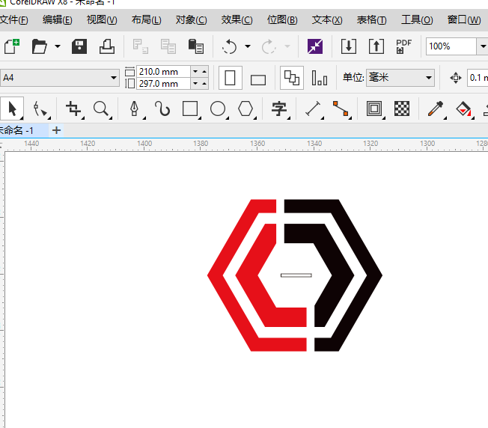The height and width of the screenshot is (428, 488).
Task: Increase page height with up stepper
Action: pyautogui.click(x=204, y=84)
